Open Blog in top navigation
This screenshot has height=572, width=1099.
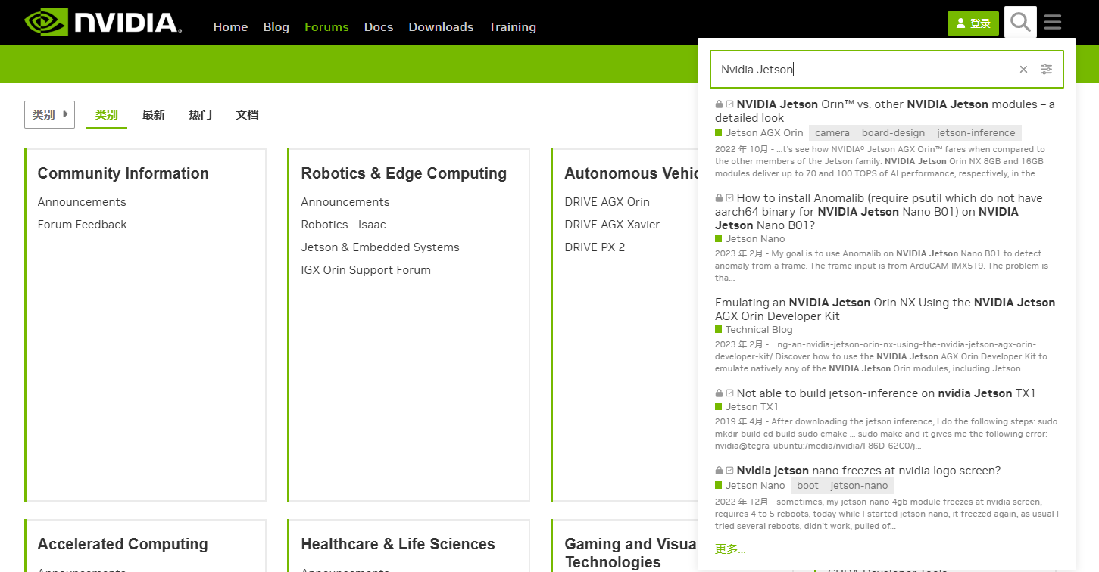point(276,26)
